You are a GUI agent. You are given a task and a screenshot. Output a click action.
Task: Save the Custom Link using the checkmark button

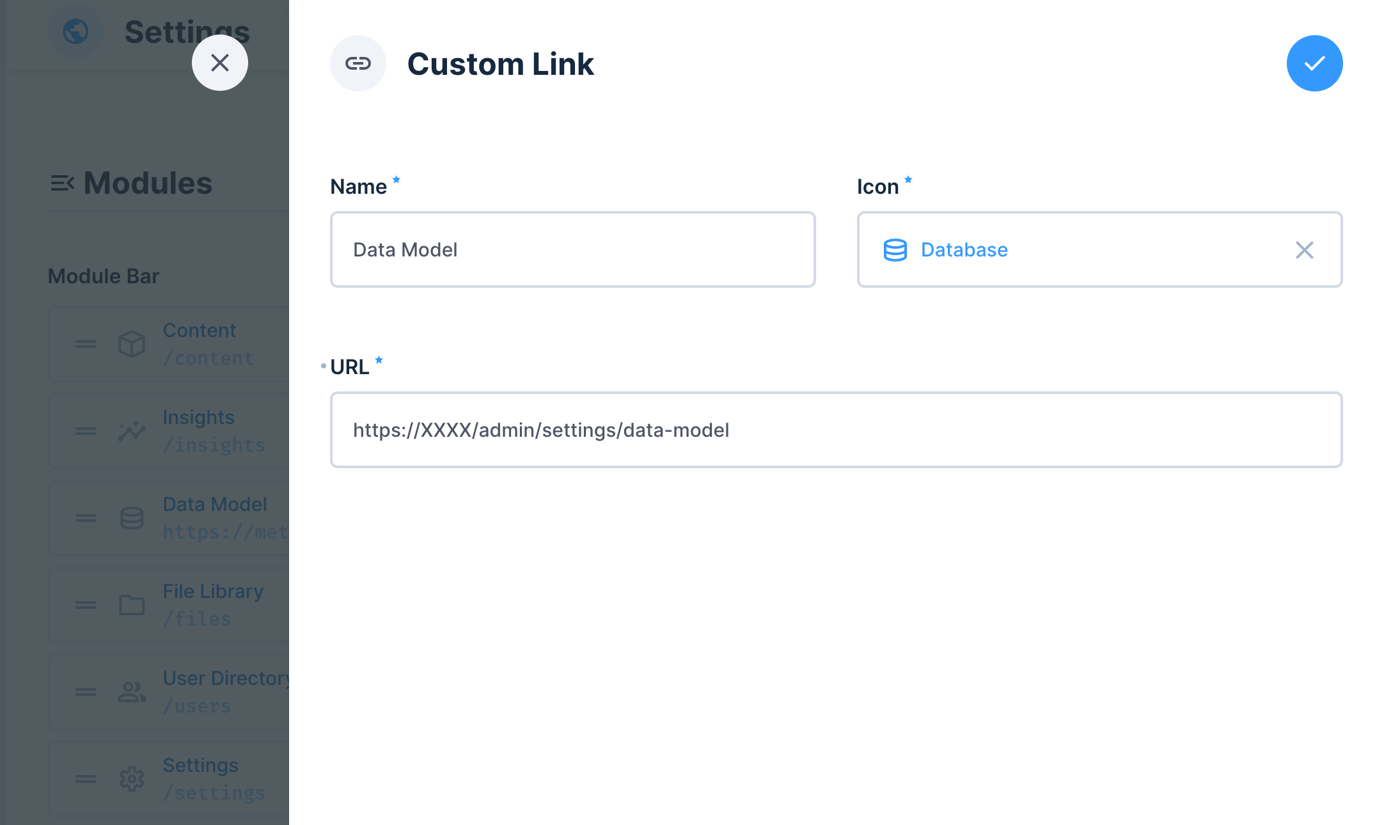[x=1314, y=63]
